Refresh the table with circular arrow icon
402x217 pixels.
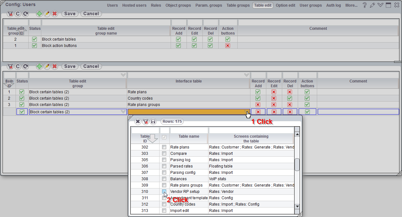25,14
